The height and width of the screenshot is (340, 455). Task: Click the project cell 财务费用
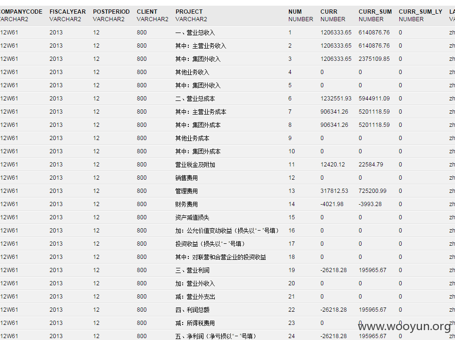(x=186, y=204)
